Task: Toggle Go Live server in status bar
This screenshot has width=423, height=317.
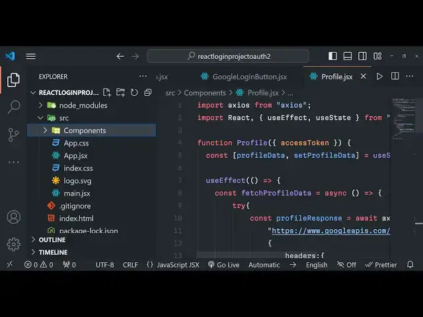Action: point(223,265)
